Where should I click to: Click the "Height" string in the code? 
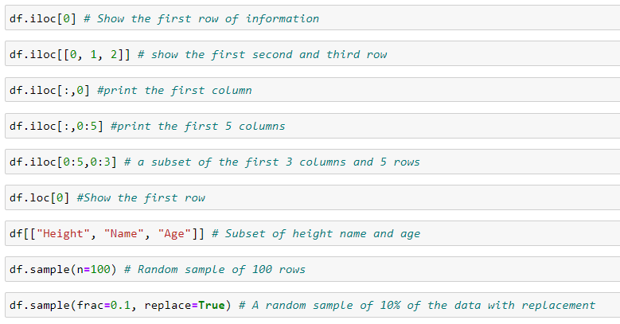click(62, 233)
